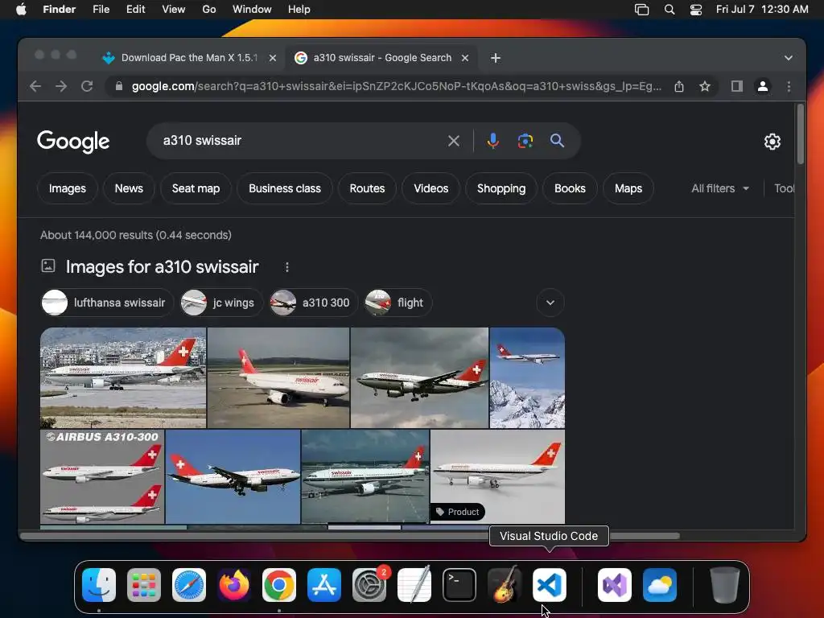Click the Google logo

pos(73,142)
